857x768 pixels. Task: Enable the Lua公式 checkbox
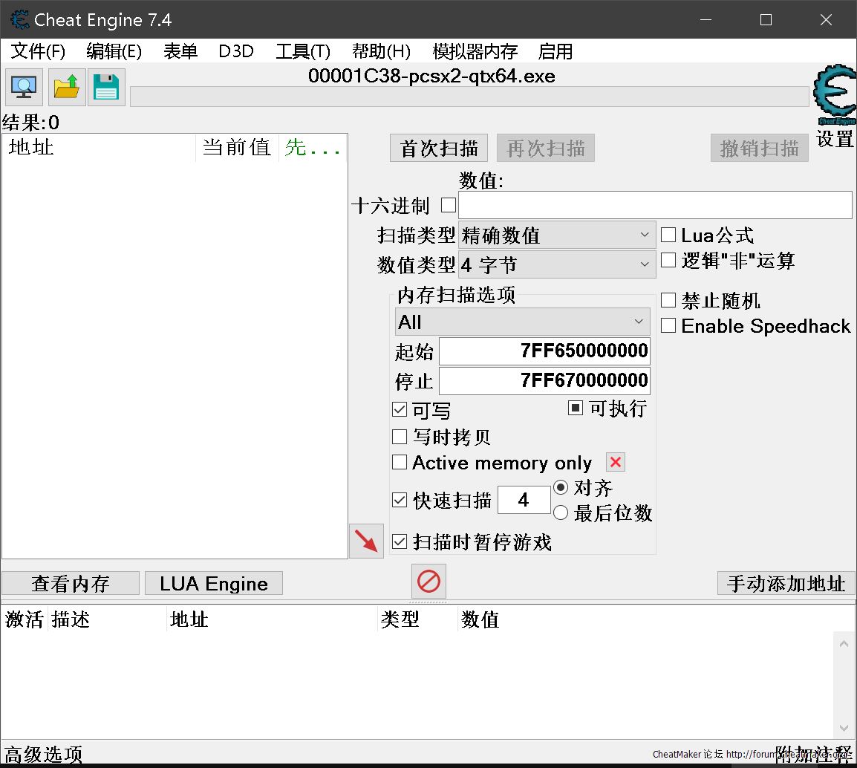click(668, 235)
